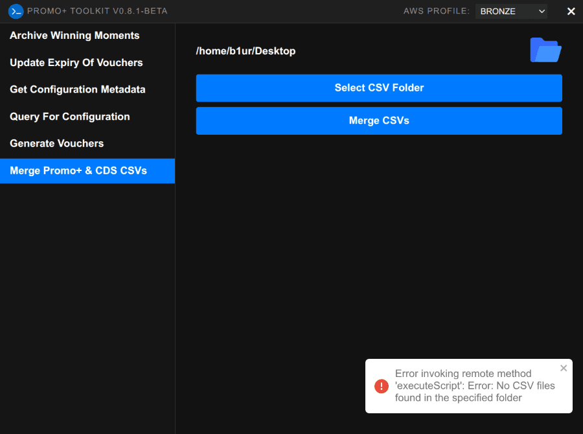583x434 pixels.
Task: Click the Select CSV Folder button
Action: pyautogui.click(x=379, y=88)
